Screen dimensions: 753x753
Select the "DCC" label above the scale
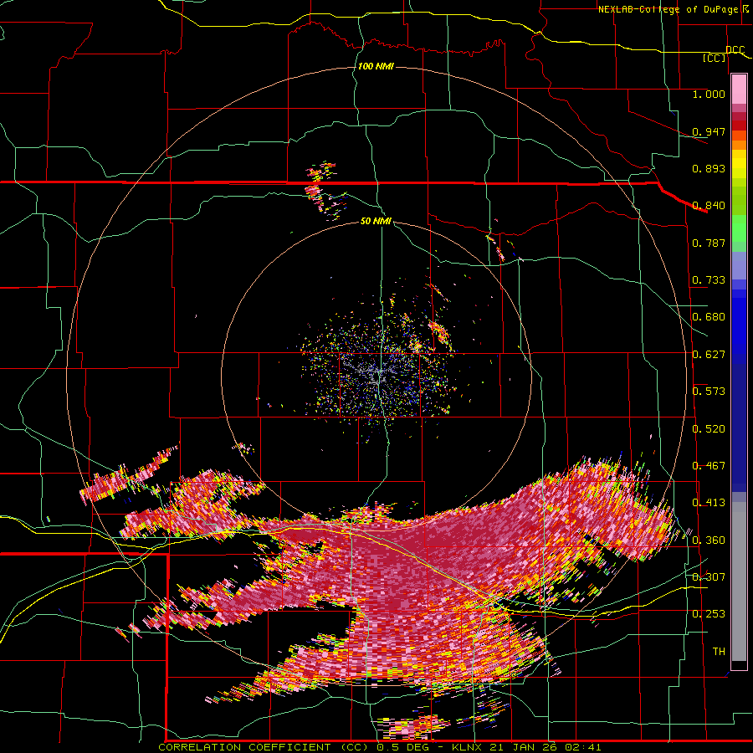pos(735,50)
